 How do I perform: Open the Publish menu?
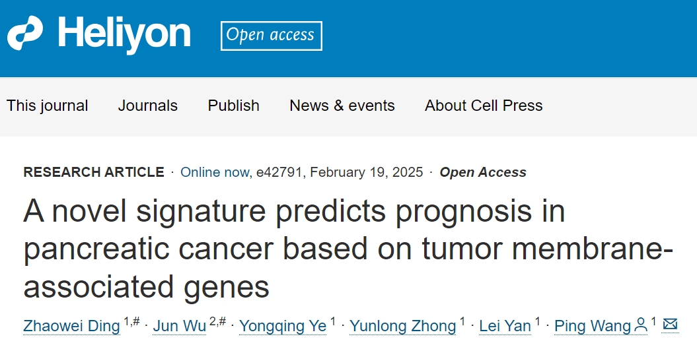[233, 106]
